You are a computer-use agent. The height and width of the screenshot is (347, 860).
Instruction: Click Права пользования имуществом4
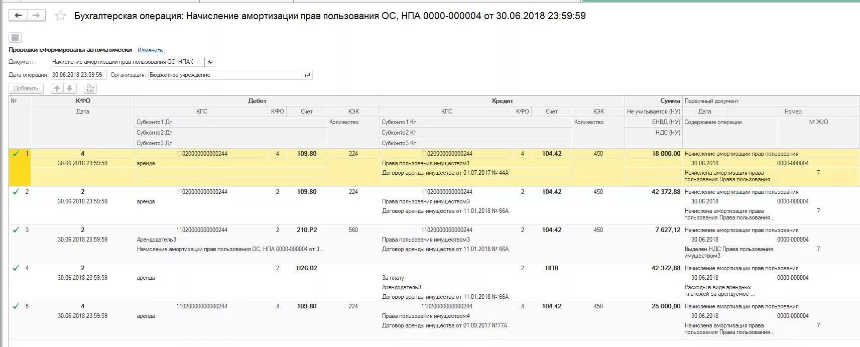coord(426,316)
